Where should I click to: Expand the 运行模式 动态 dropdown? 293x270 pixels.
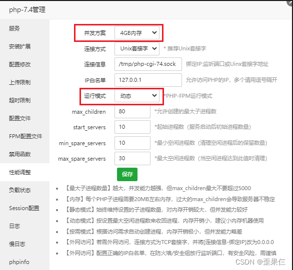pos(137,96)
